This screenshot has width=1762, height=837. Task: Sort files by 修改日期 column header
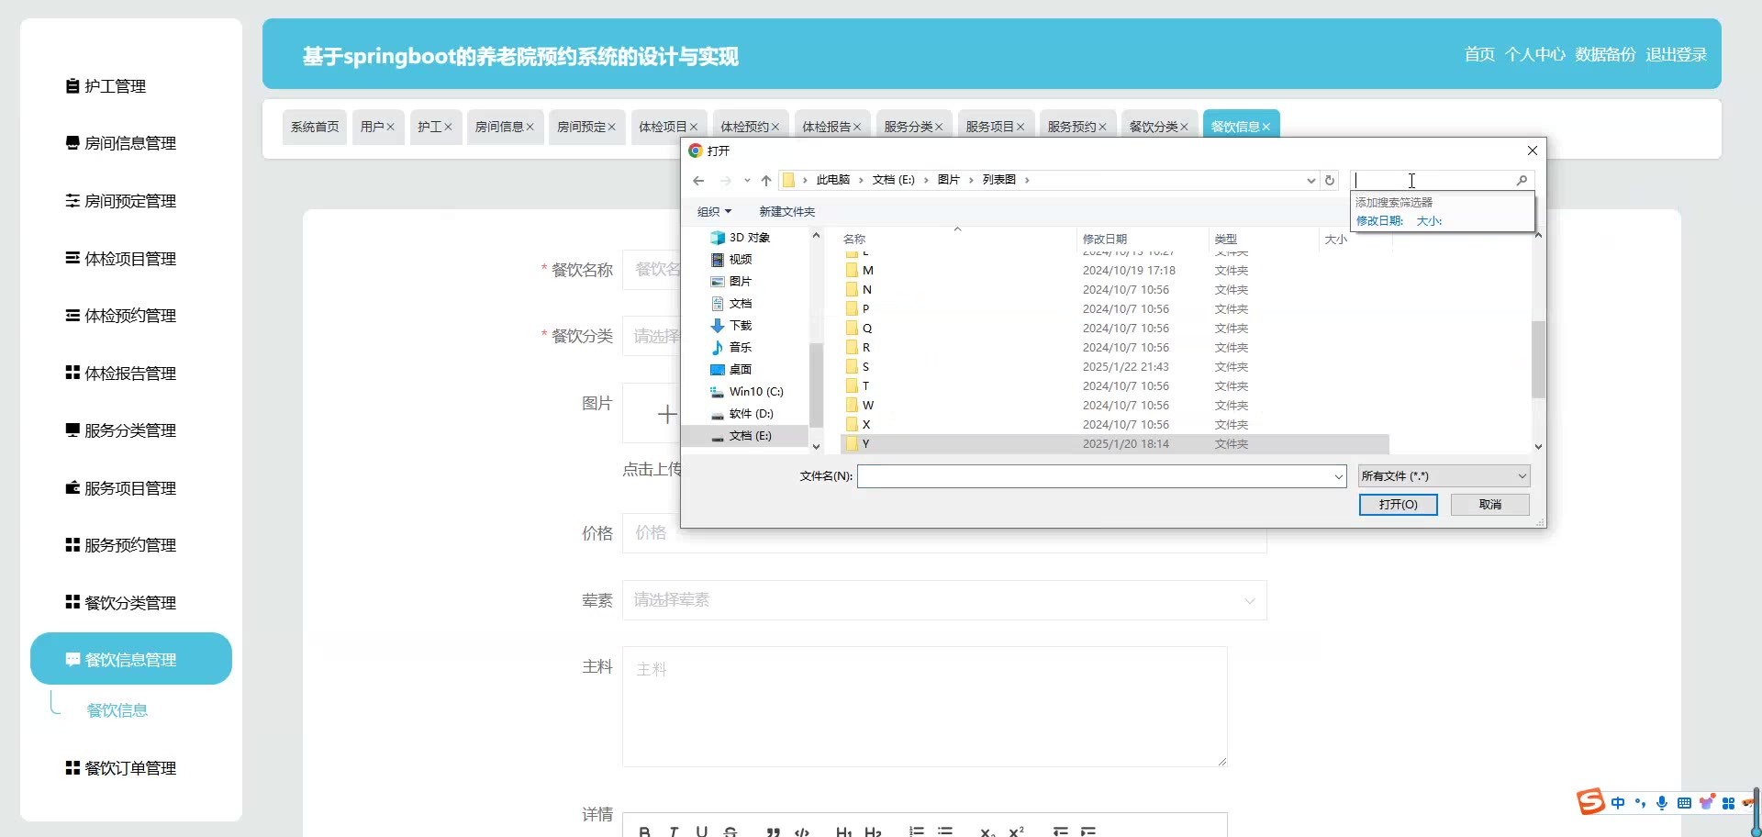tap(1143, 239)
